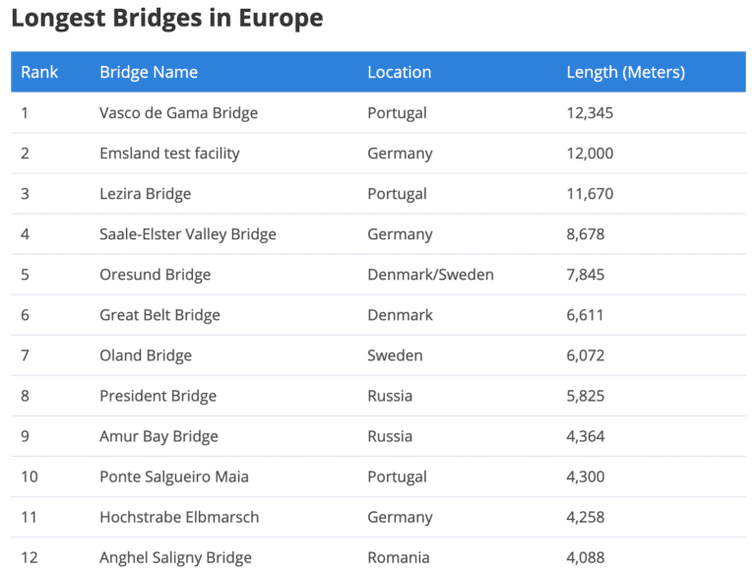Select the Ponte Salgueiro Maia cell
This screenshot has height=574, width=756.
point(174,477)
